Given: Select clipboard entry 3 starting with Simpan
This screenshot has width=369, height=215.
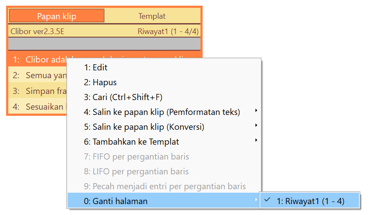Looking at the screenshot, I should (x=38, y=91).
